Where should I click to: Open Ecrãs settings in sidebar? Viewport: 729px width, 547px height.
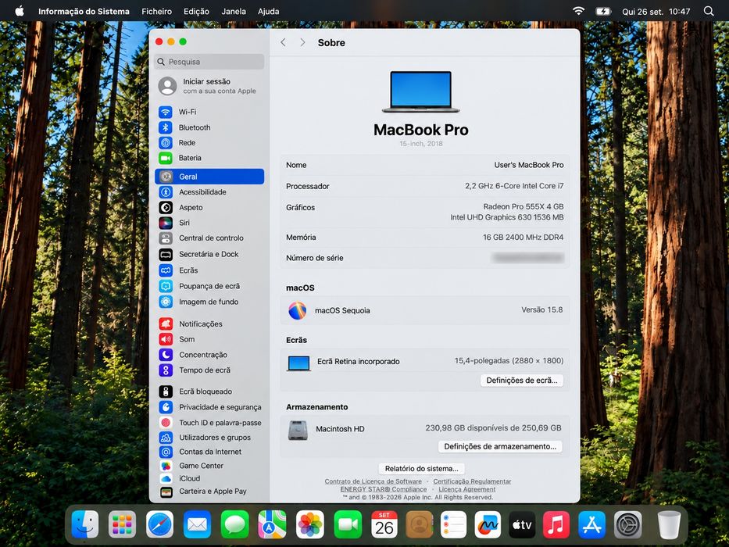(x=209, y=270)
